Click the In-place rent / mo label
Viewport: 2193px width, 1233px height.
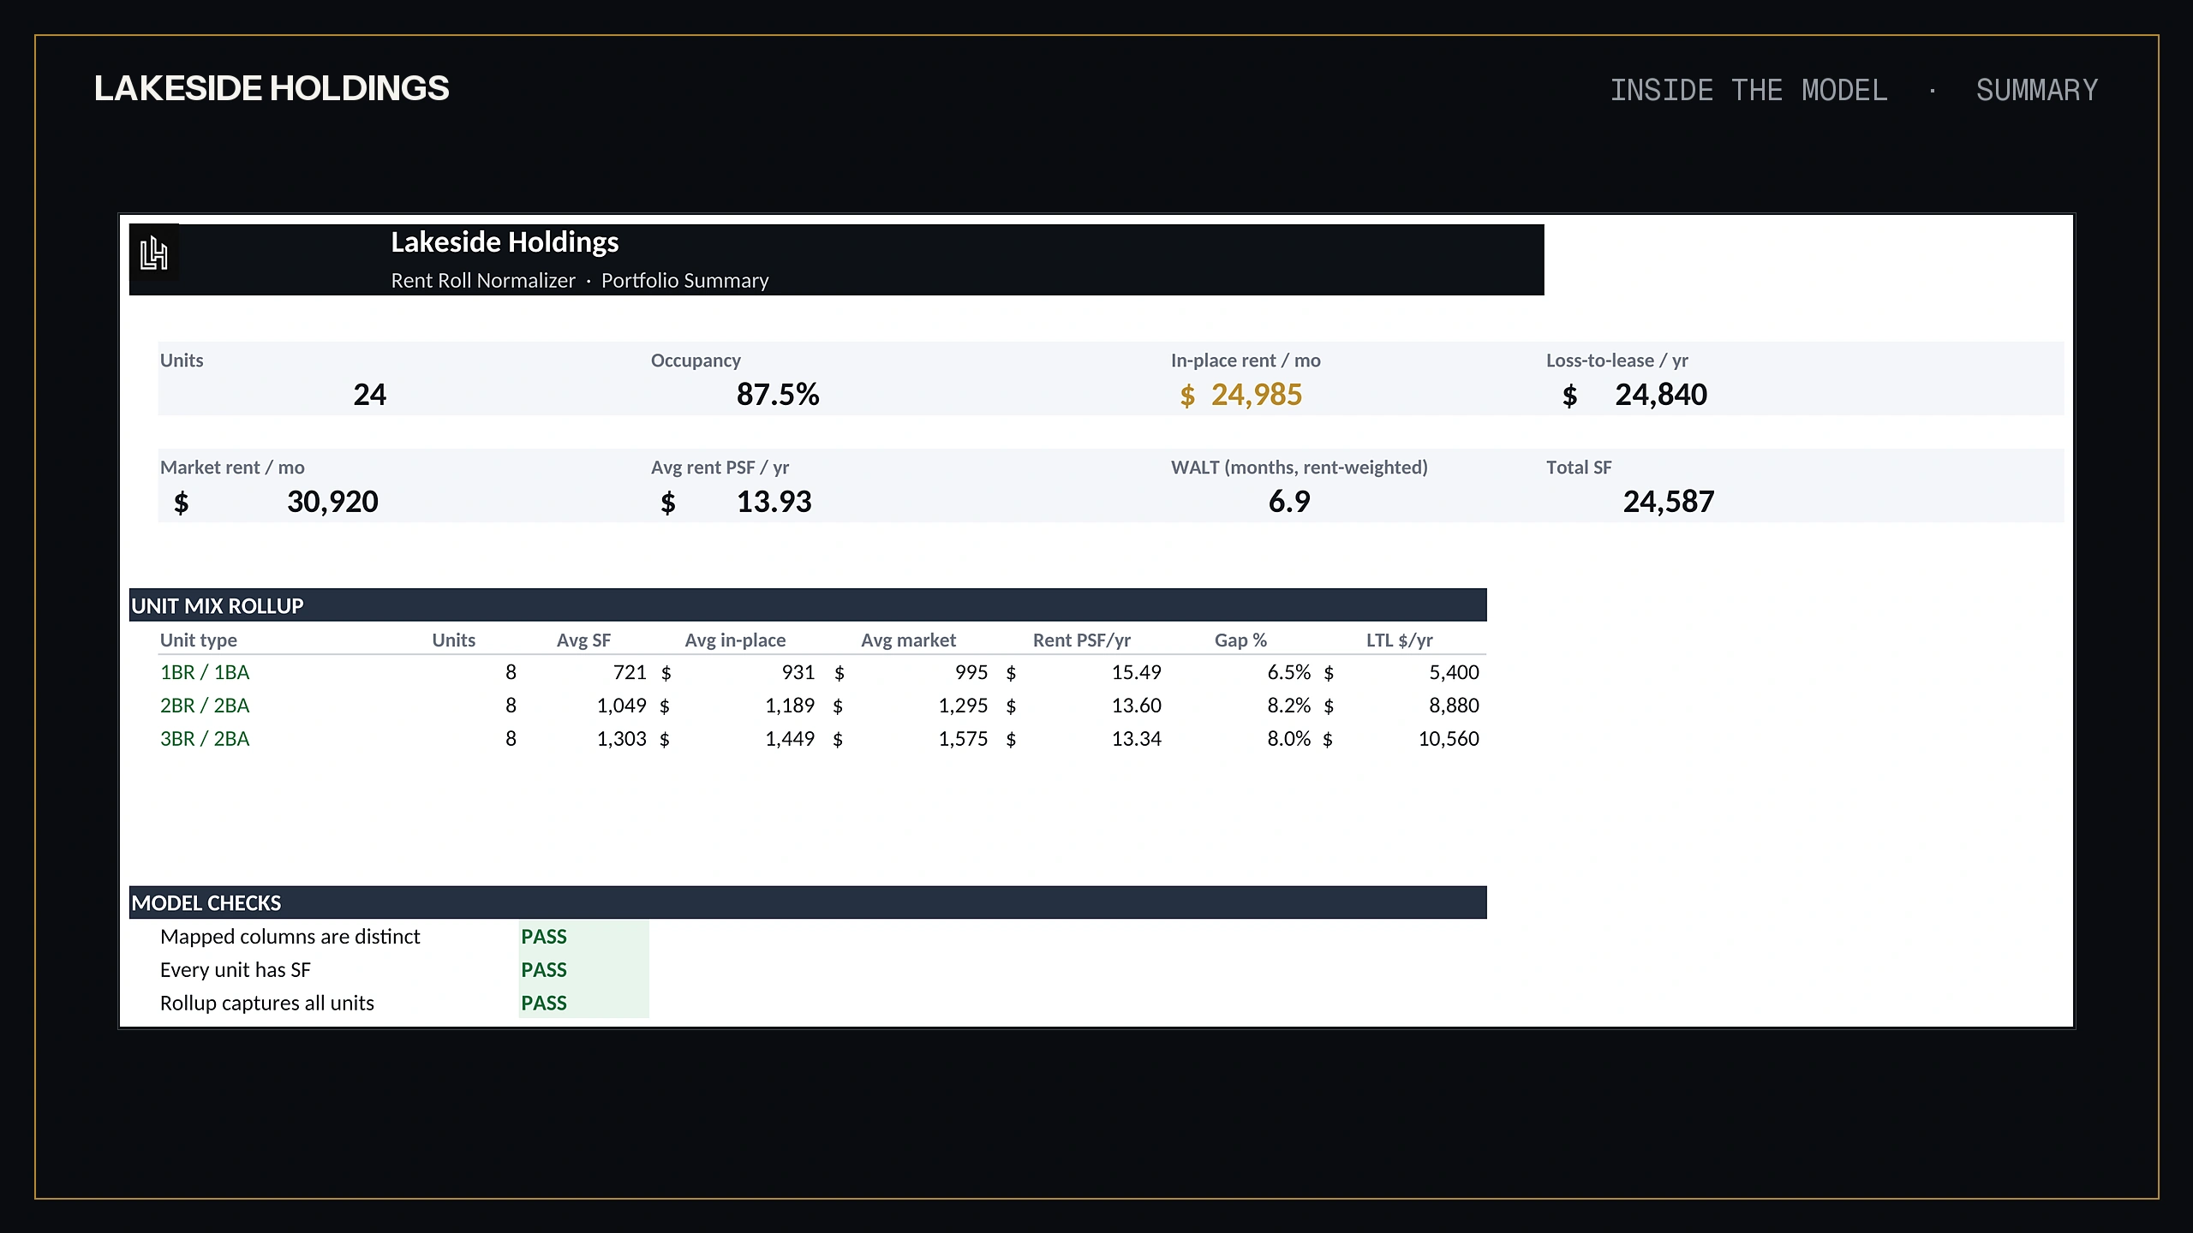[1246, 360]
